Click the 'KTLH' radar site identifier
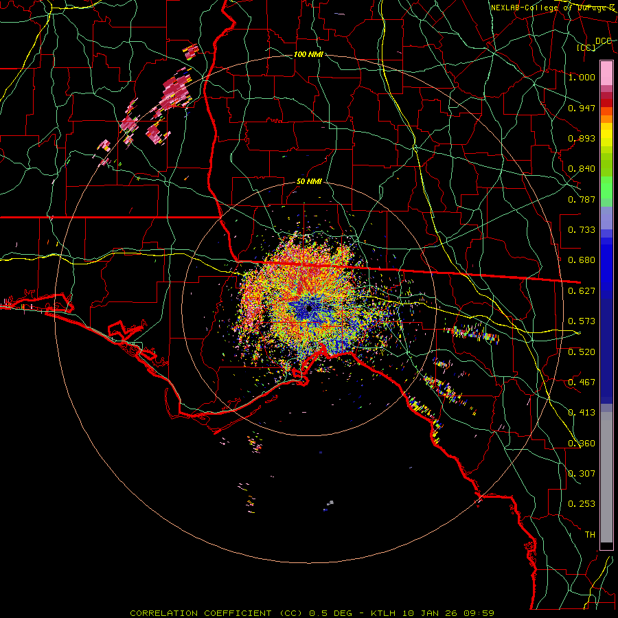The image size is (618, 618). [x=383, y=613]
